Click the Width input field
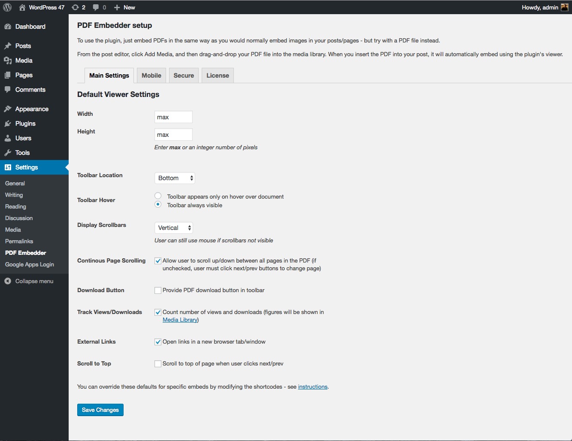Image resolution: width=572 pixels, height=441 pixels. pyautogui.click(x=173, y=117)
